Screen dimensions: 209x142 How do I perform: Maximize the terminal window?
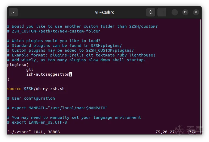point(185,12)
